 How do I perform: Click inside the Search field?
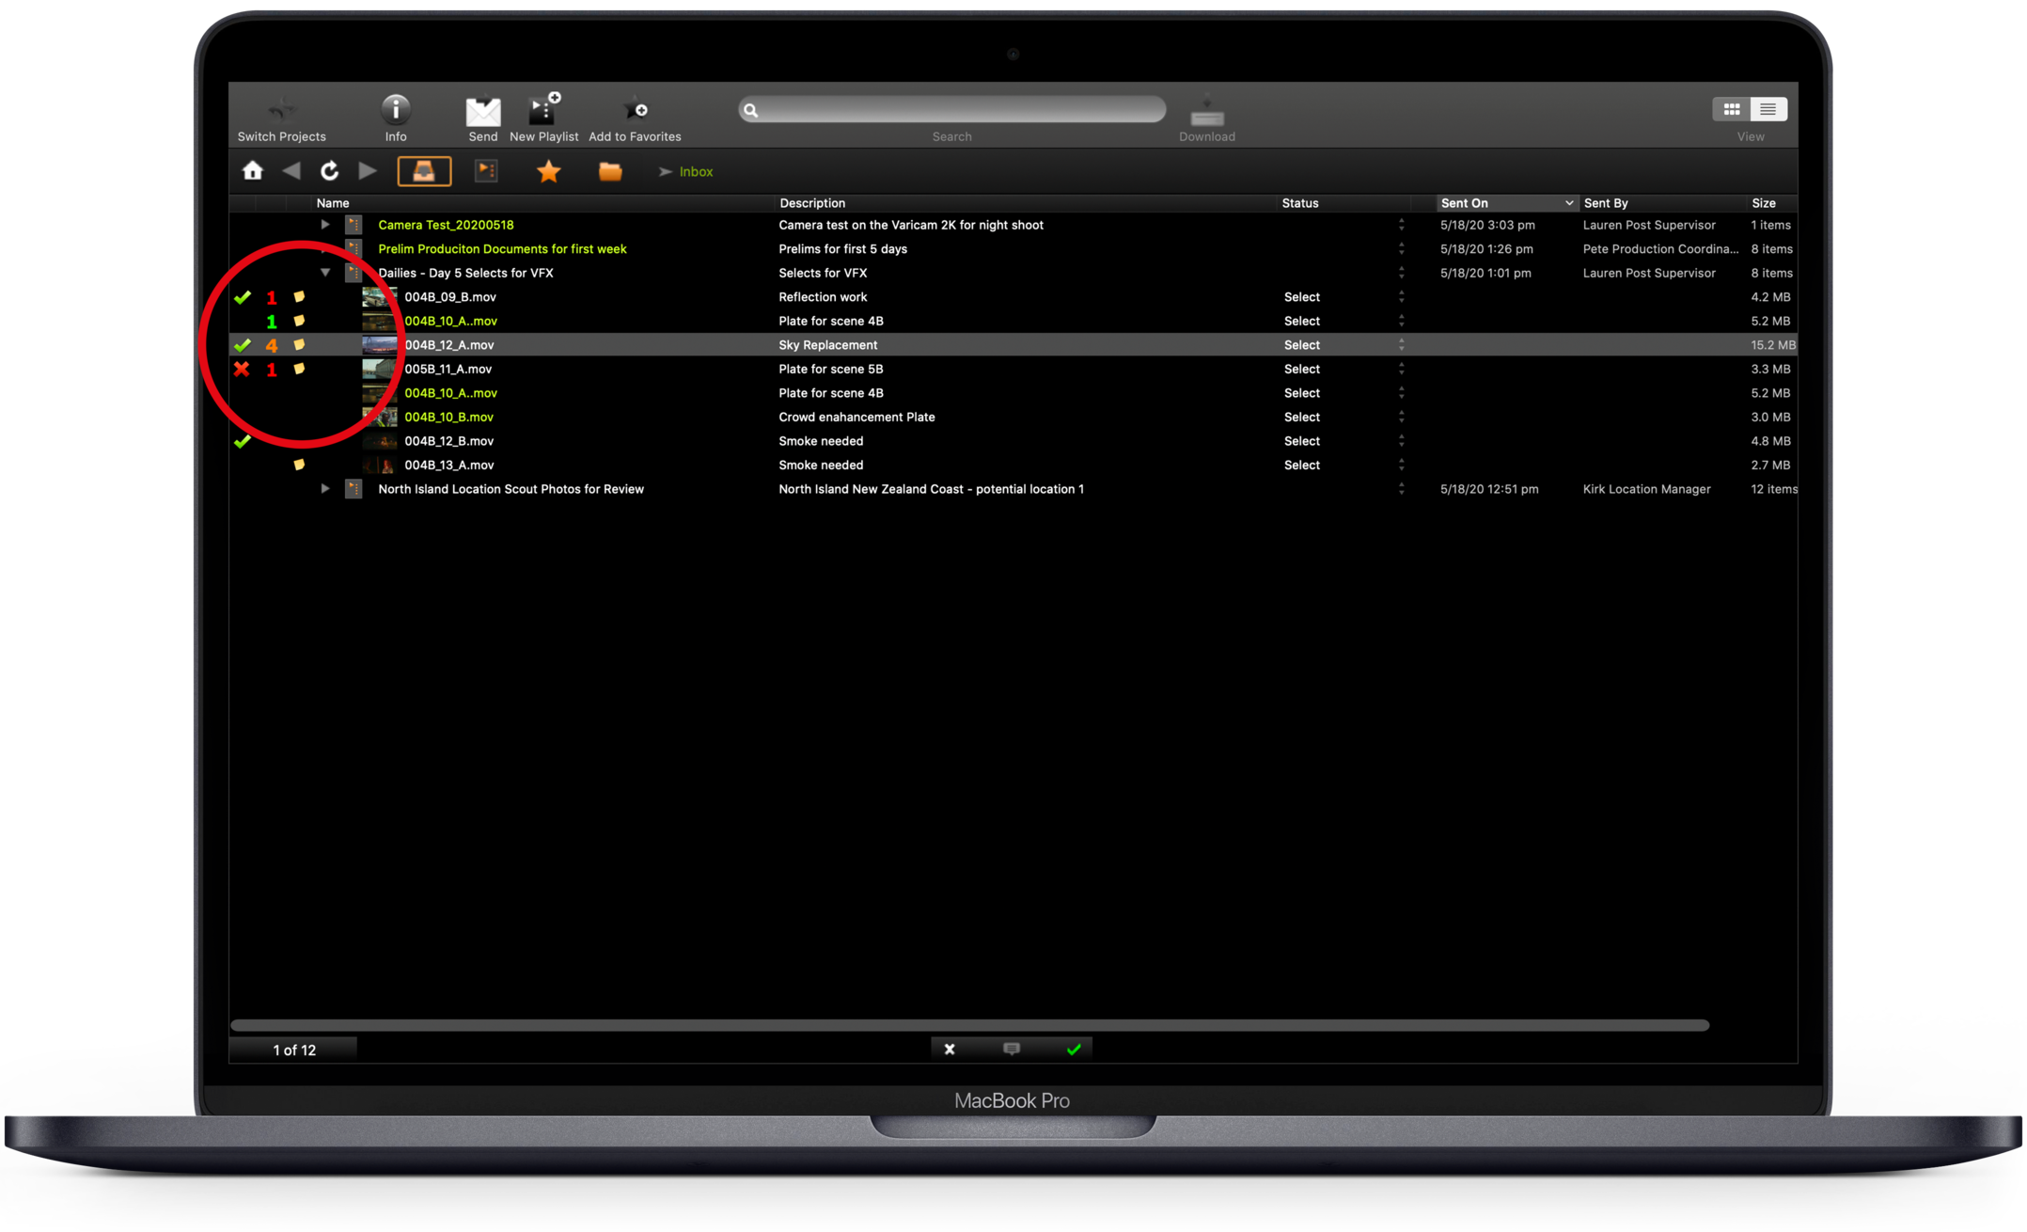pos(954,110)
